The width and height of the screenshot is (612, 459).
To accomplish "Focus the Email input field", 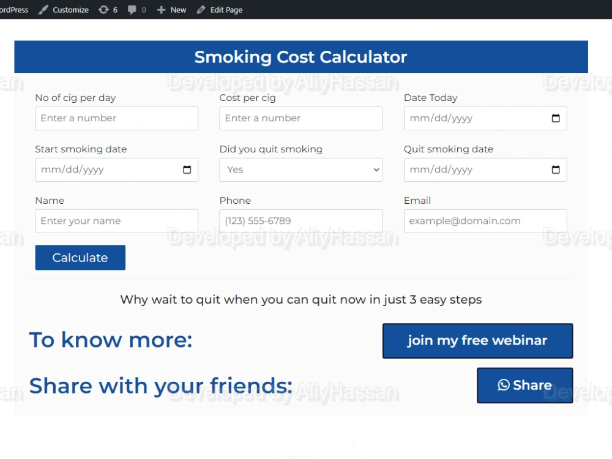I will [x=485, y=221].
